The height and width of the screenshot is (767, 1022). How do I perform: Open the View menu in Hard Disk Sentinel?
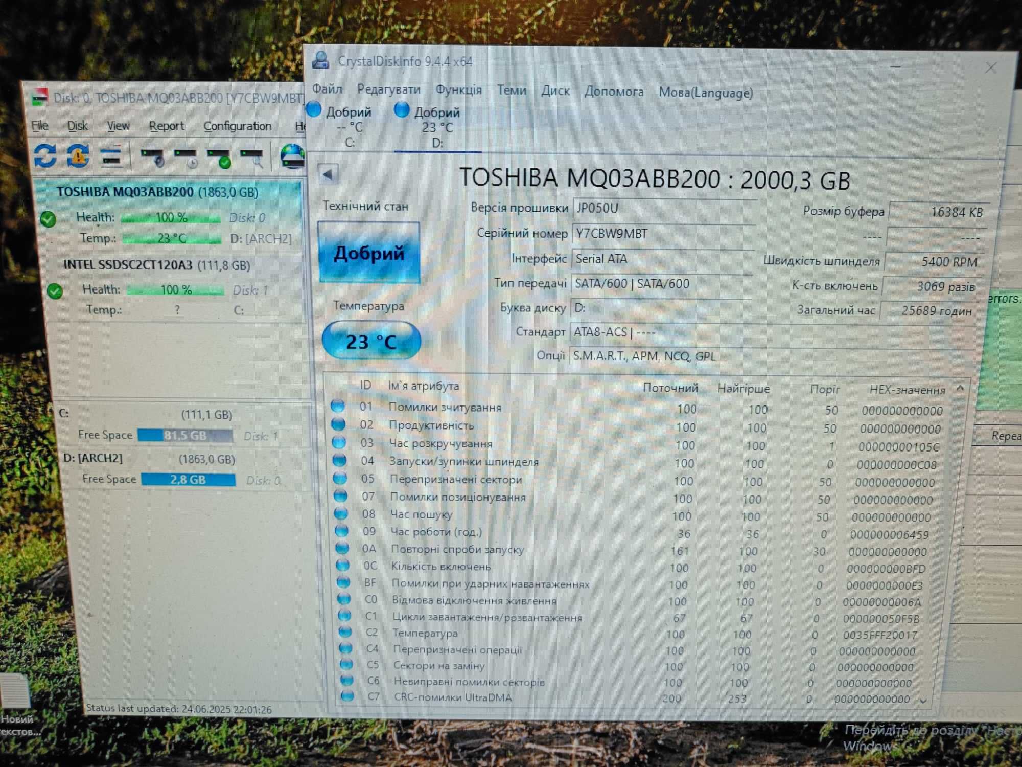coord(118,126)
